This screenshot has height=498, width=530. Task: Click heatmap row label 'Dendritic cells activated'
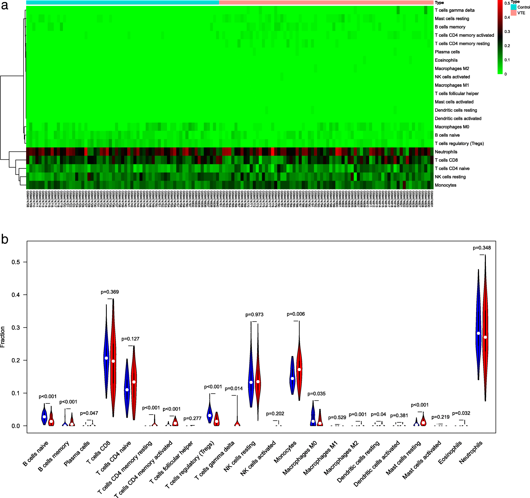tap(458, 119)
